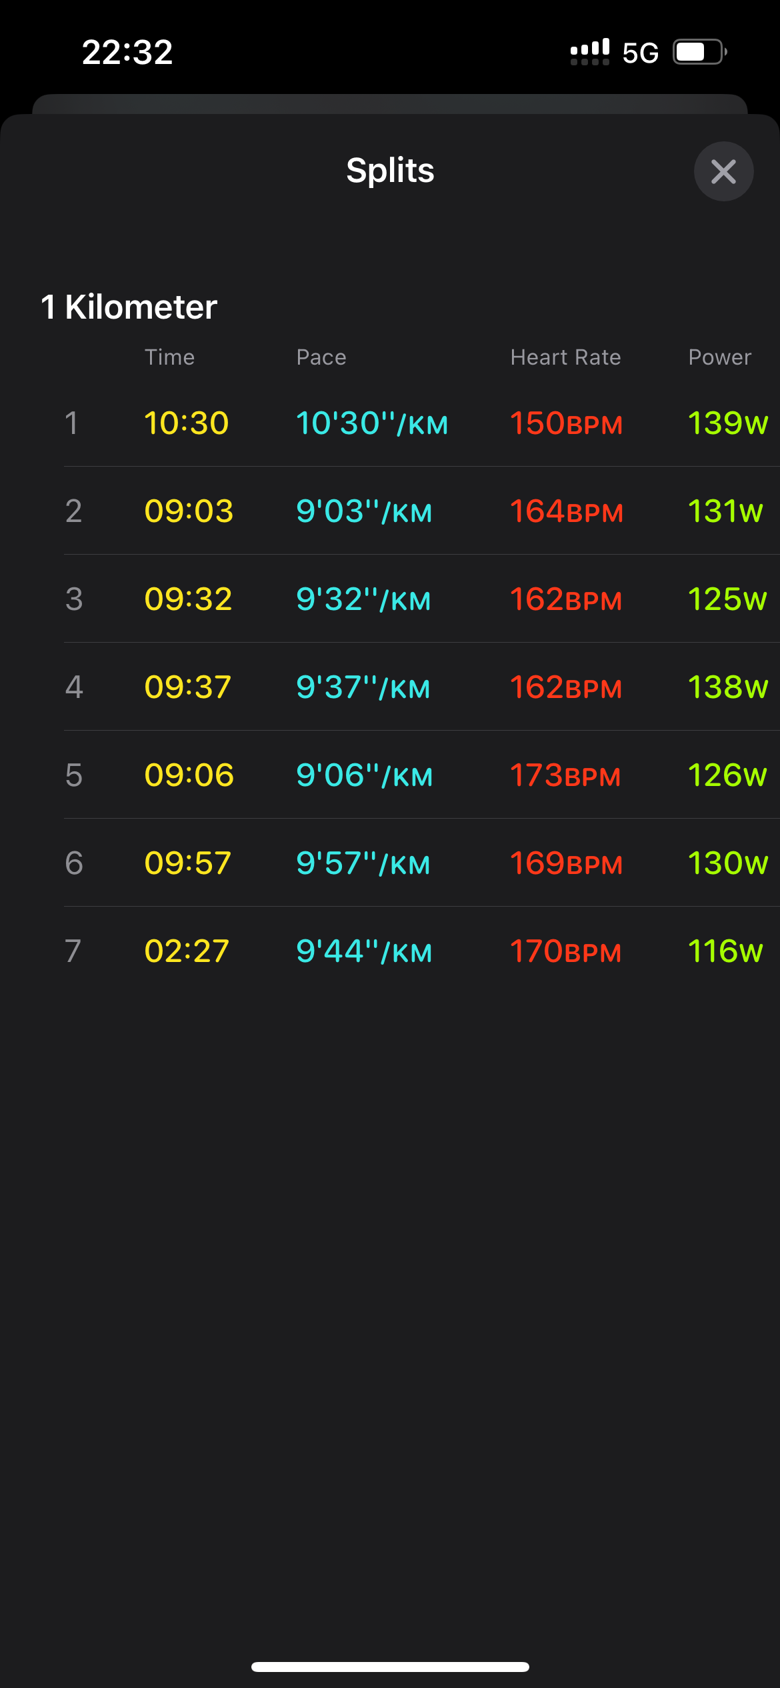The width and height of the screenshot is (780, 1688).
Task: Tap the Time column header
Action: pyautogui.click(x=170, y=357)
